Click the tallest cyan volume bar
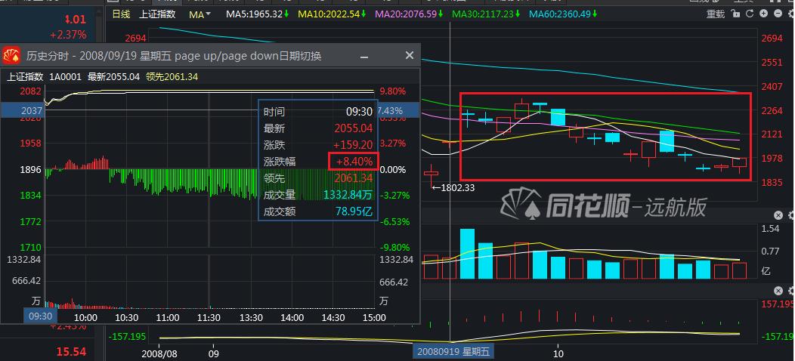The width and height of the screenshot is (795, 361). click(467, 254)
